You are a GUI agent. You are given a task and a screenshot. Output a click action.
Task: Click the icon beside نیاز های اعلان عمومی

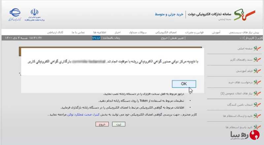(257, 93)
